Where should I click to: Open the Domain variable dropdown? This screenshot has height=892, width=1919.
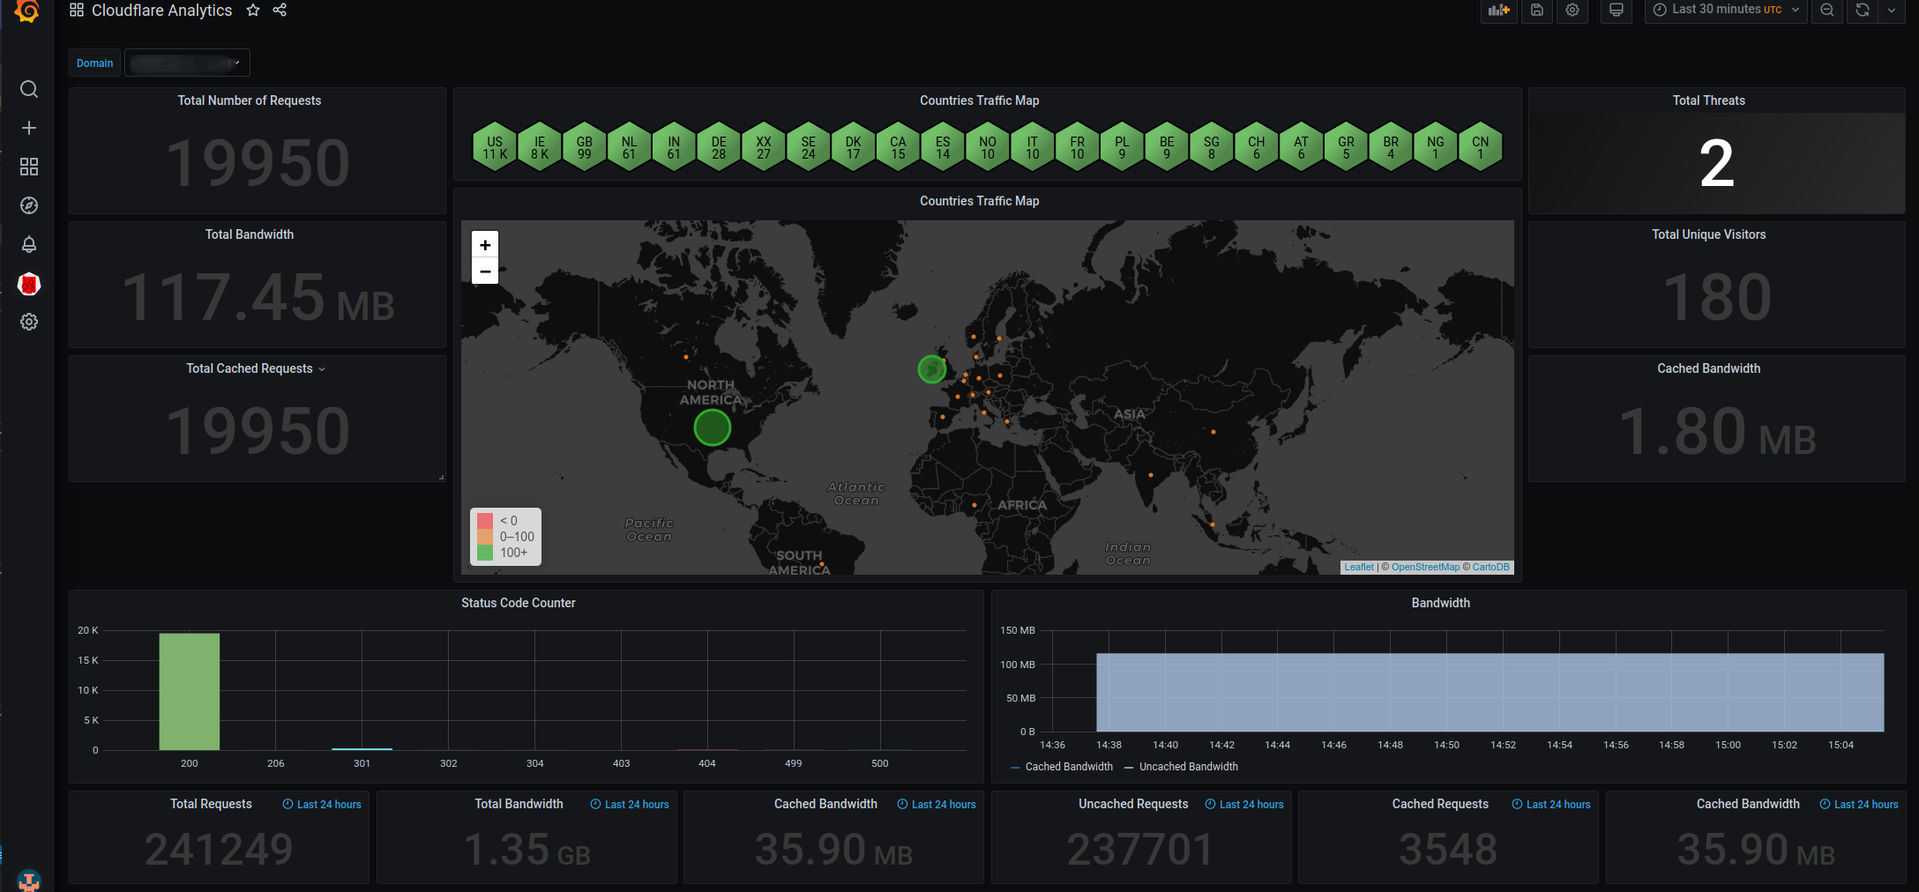point(187,63)
